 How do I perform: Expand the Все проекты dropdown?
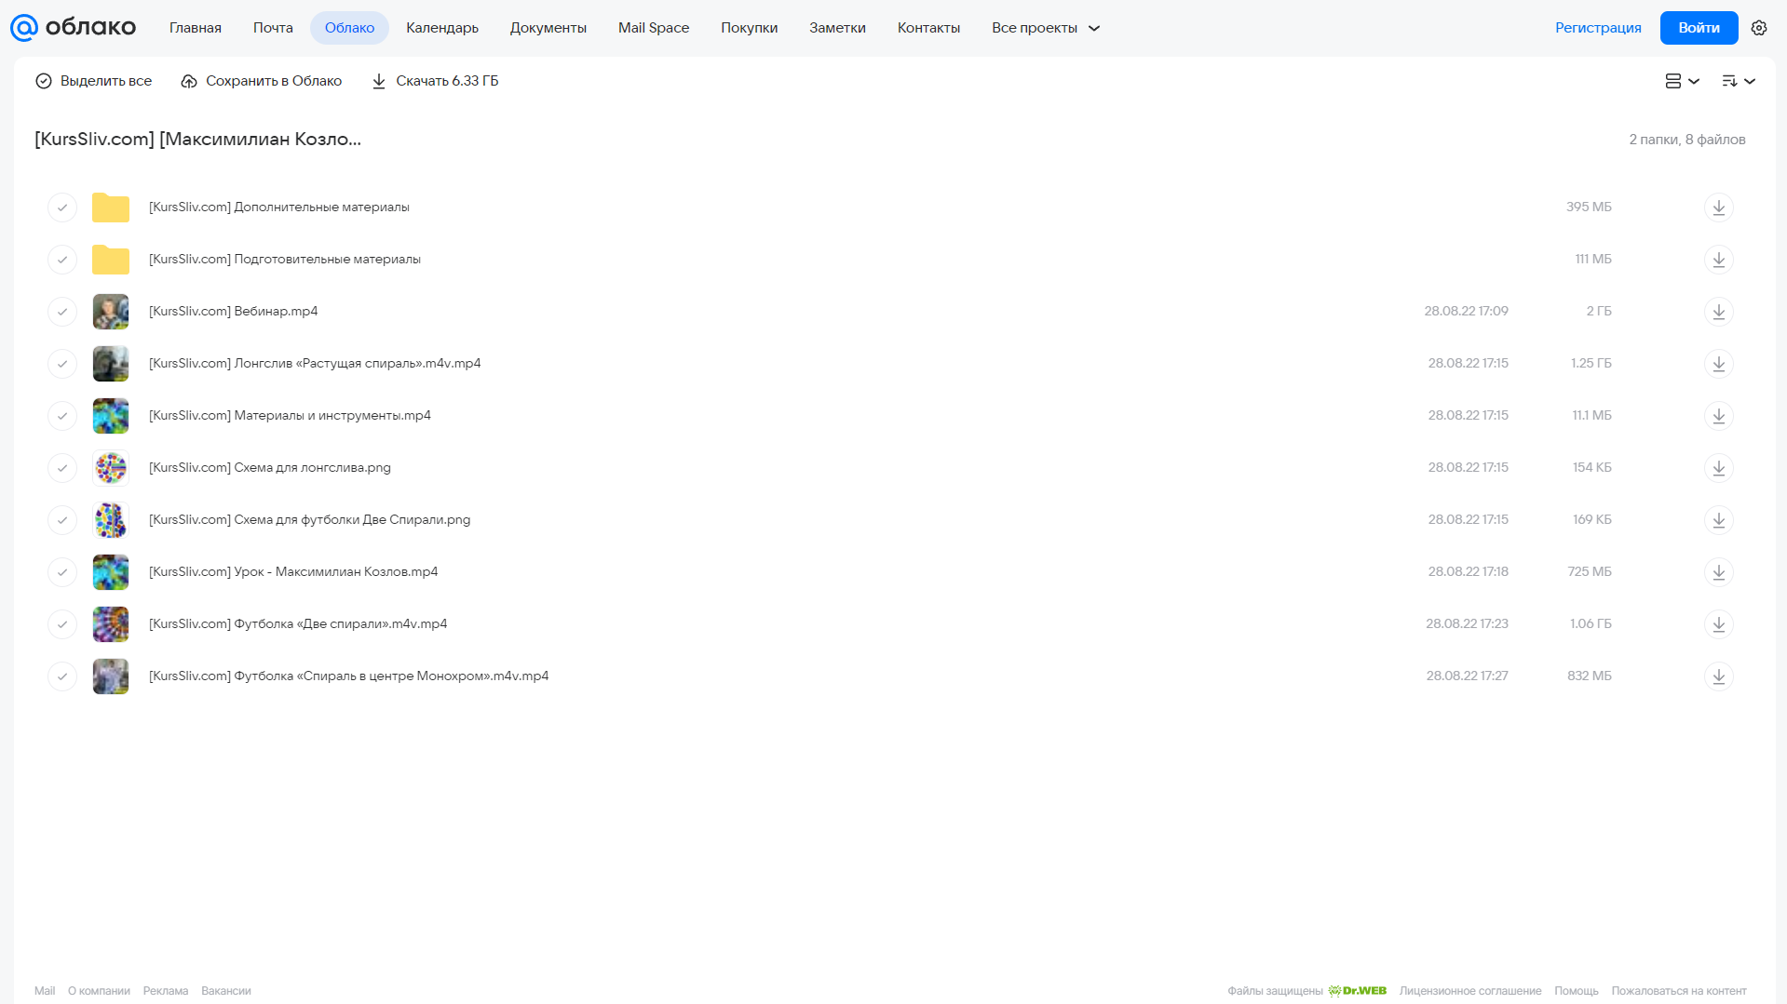[x=1046, y=28]
